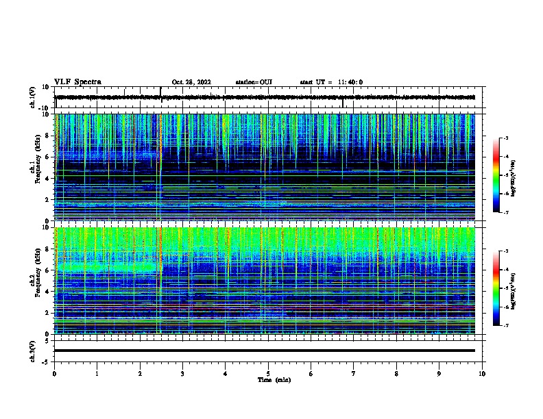Screen dimensions: 543x419
Task: Click the ch.1(V) waveform axis label
Action: point(33,97)
